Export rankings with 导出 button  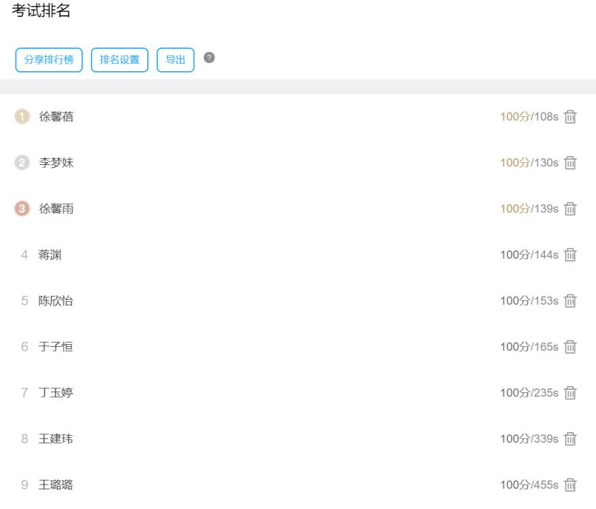pyautogui.click(x=176, y=60)
